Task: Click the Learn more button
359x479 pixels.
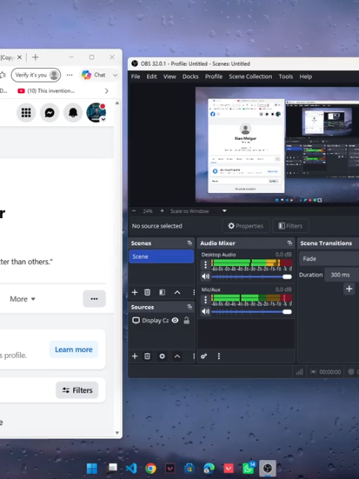Action: point(74,350)
